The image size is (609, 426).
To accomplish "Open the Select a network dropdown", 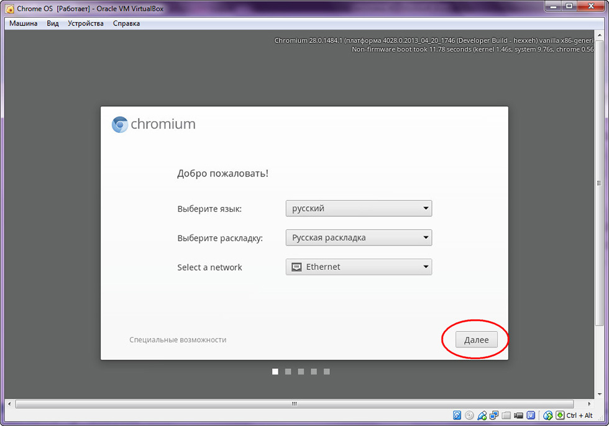I will coord(359,267).
